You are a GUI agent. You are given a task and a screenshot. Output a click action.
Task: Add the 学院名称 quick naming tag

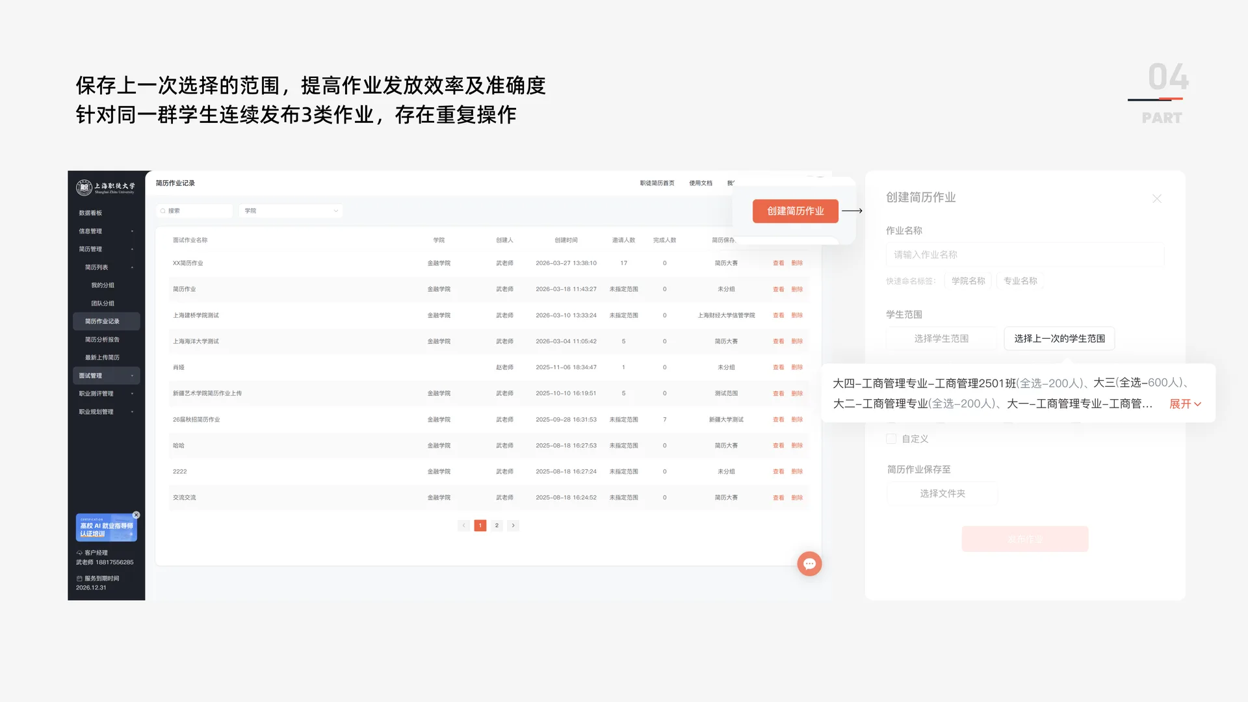point(968,281)
